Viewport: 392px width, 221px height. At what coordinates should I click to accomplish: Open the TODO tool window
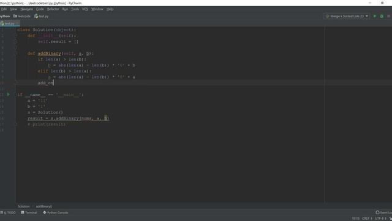[8, 212]
